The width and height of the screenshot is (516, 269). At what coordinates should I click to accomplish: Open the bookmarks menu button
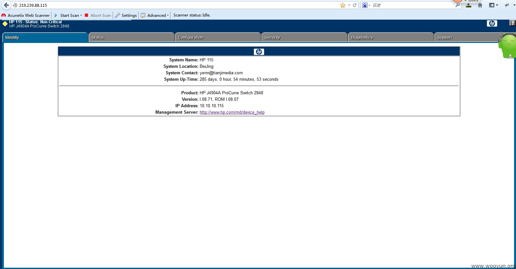pyautogui.click(x=494, y=5)
